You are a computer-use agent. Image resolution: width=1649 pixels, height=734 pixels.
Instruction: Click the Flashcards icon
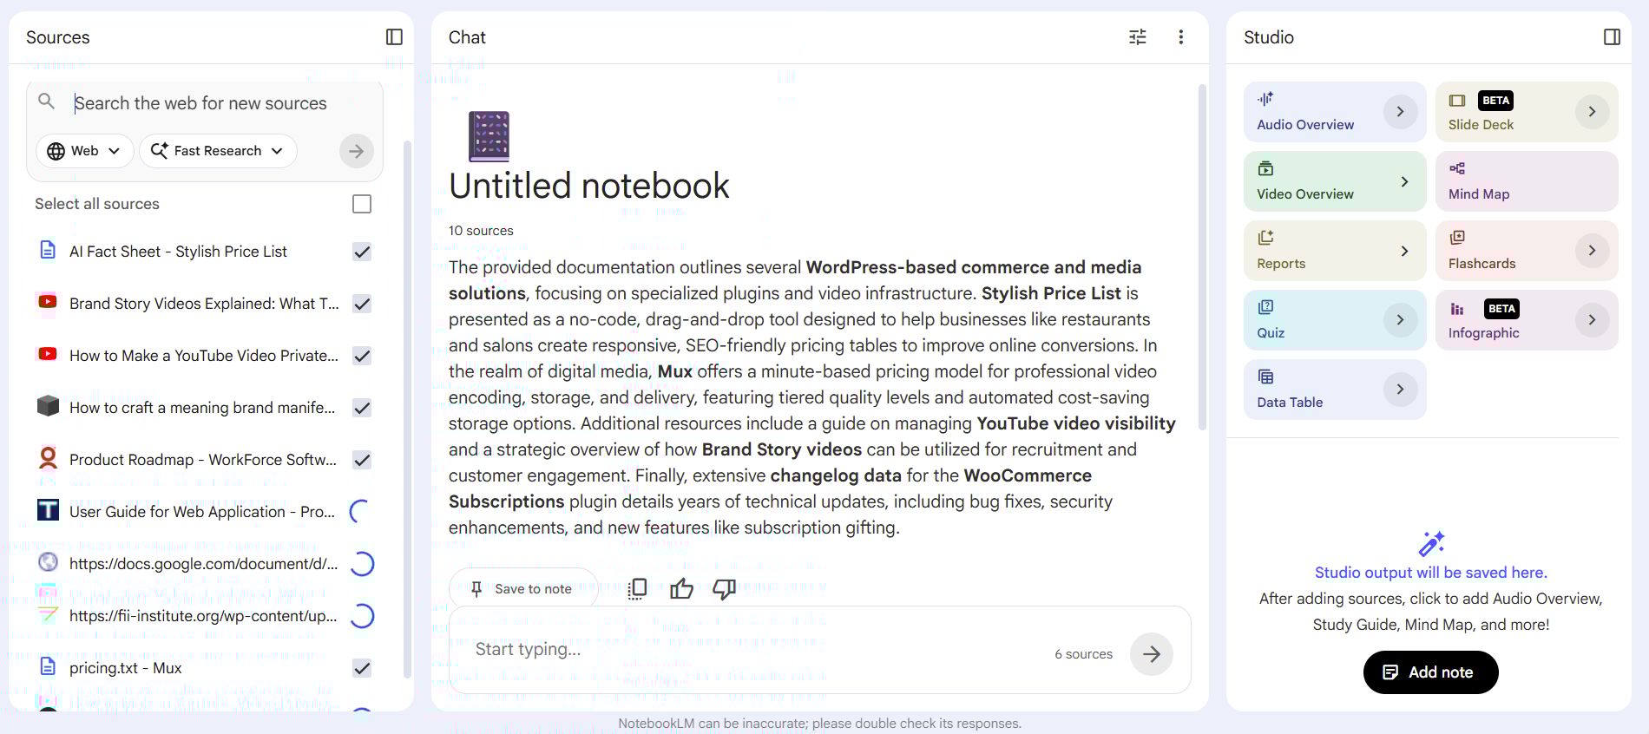coord(1457,238)
